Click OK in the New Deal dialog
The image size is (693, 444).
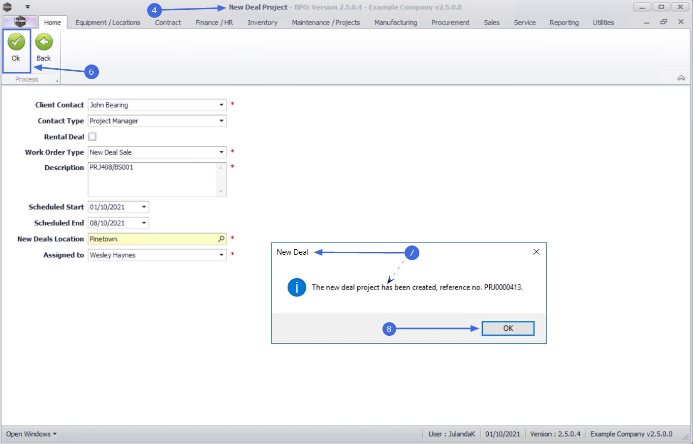pyautogui.click(x=508, y=328)
